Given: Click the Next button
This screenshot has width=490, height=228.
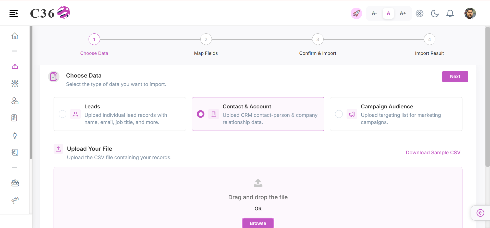Looking at the screenshot, I should (455, 77).
